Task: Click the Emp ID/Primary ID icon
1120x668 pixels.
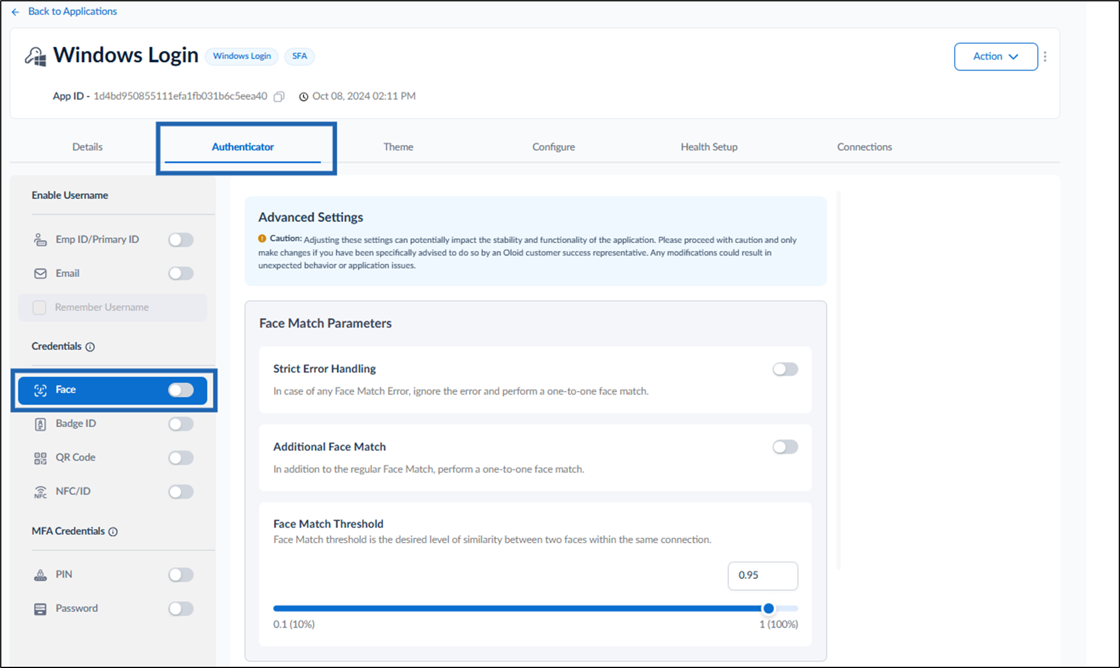Action: click(x=40, y=240)
